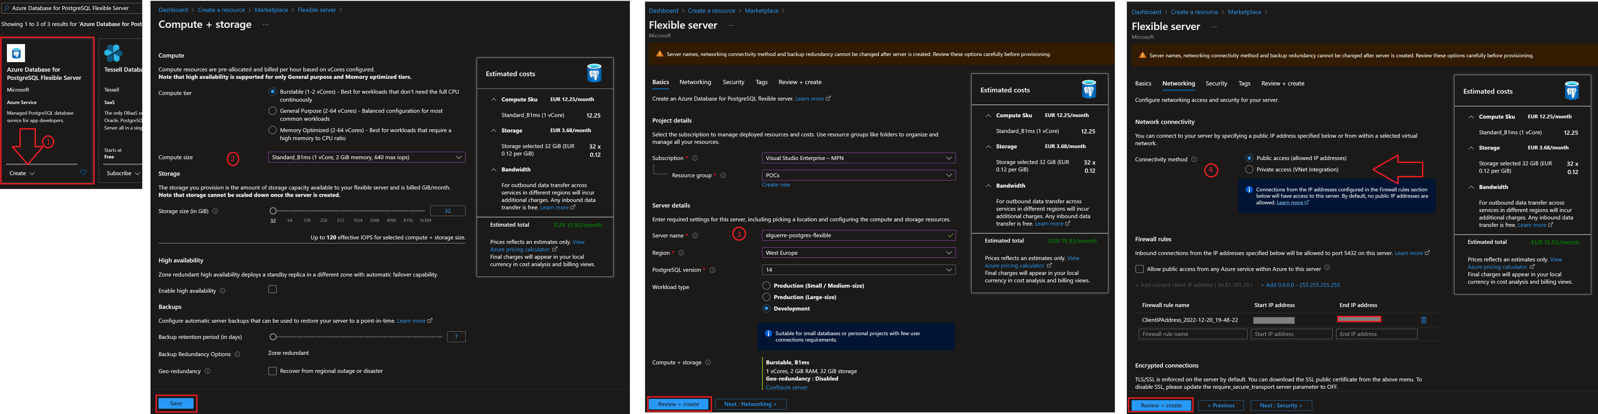Select Production (Small / Medium-size) workload type

[x=766, y=286]
